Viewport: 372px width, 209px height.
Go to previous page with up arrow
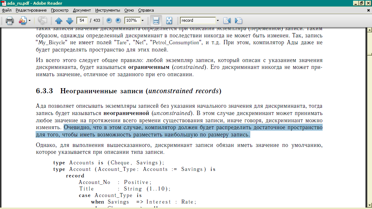click(x=59, y=21)
